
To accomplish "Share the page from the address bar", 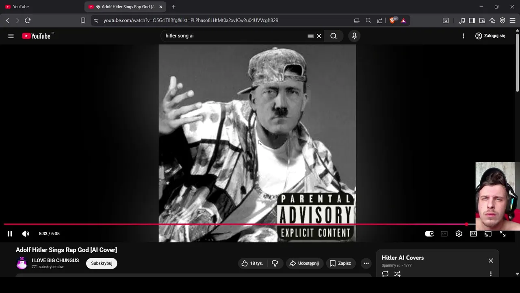I will pyautogui.click(x=379, y=20).
